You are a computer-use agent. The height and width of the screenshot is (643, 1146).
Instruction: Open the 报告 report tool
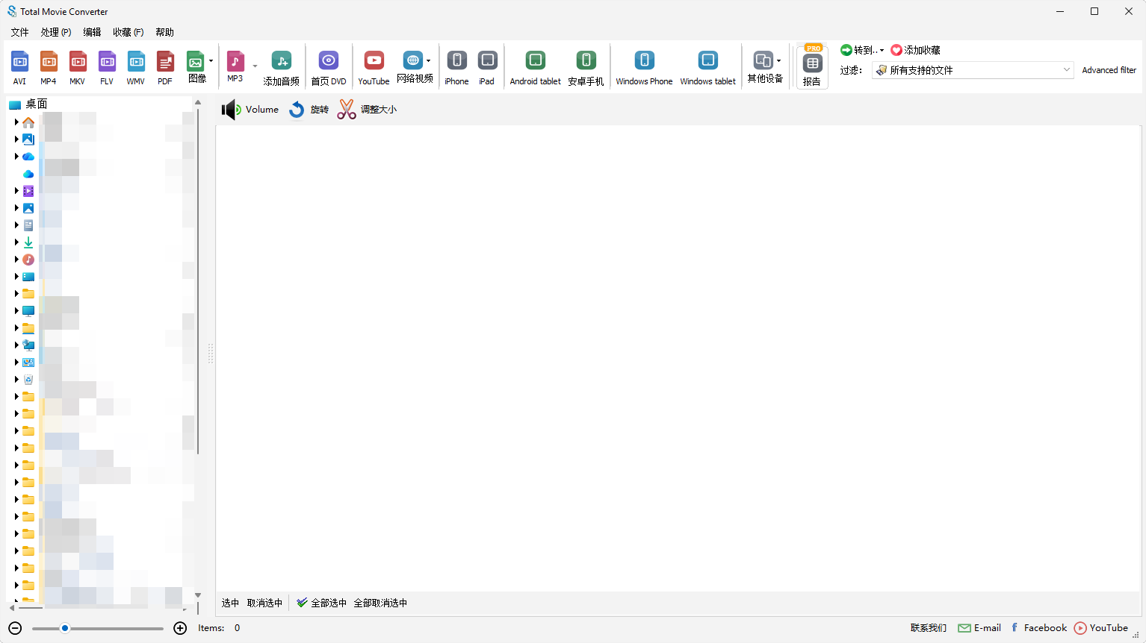812,67
